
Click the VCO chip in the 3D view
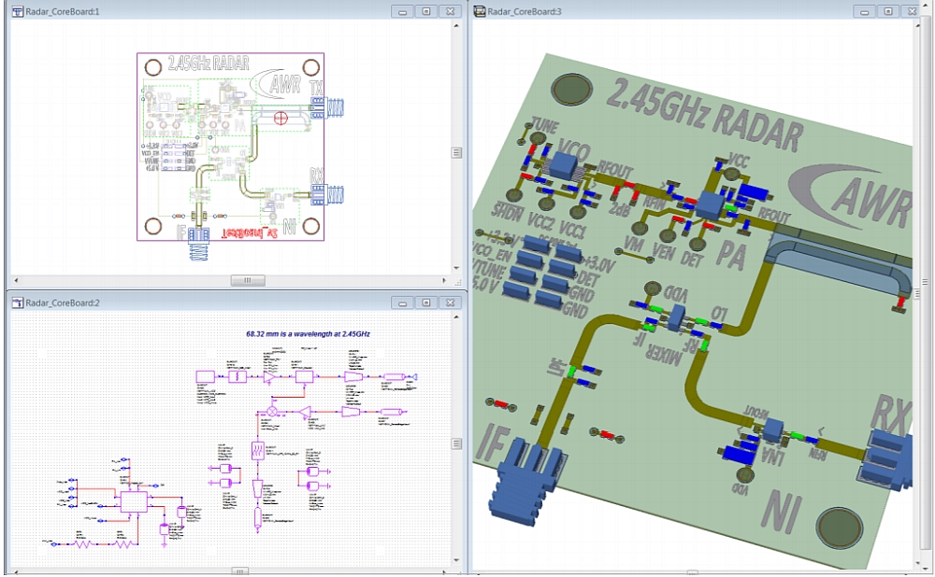click(x=564, y=165)
